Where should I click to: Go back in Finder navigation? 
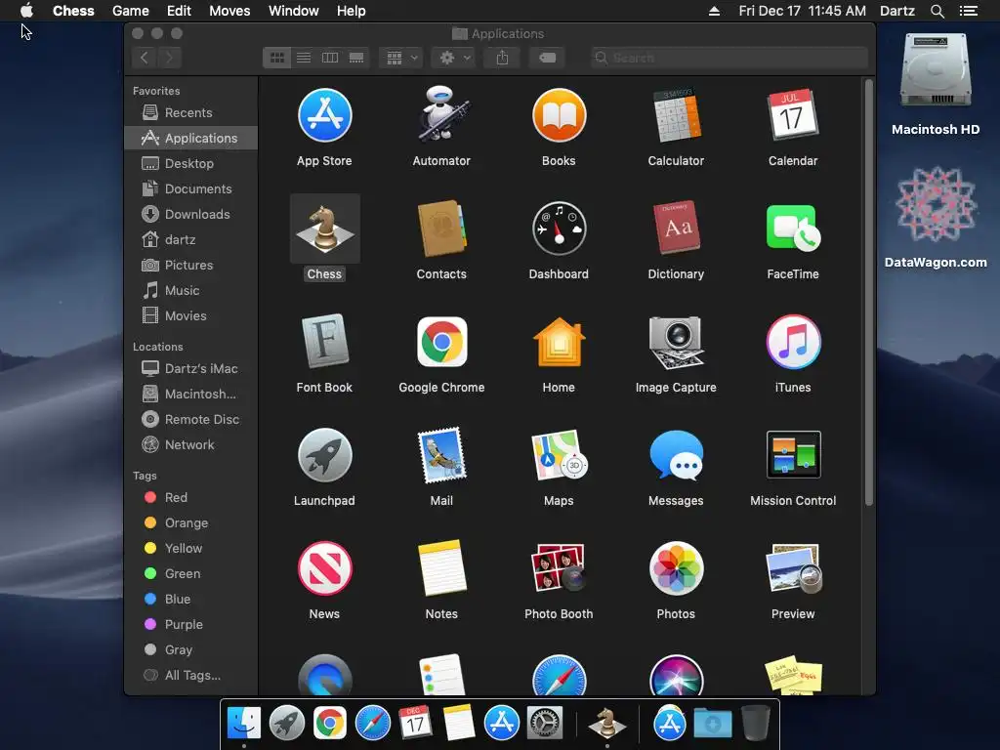pos(145,58)
